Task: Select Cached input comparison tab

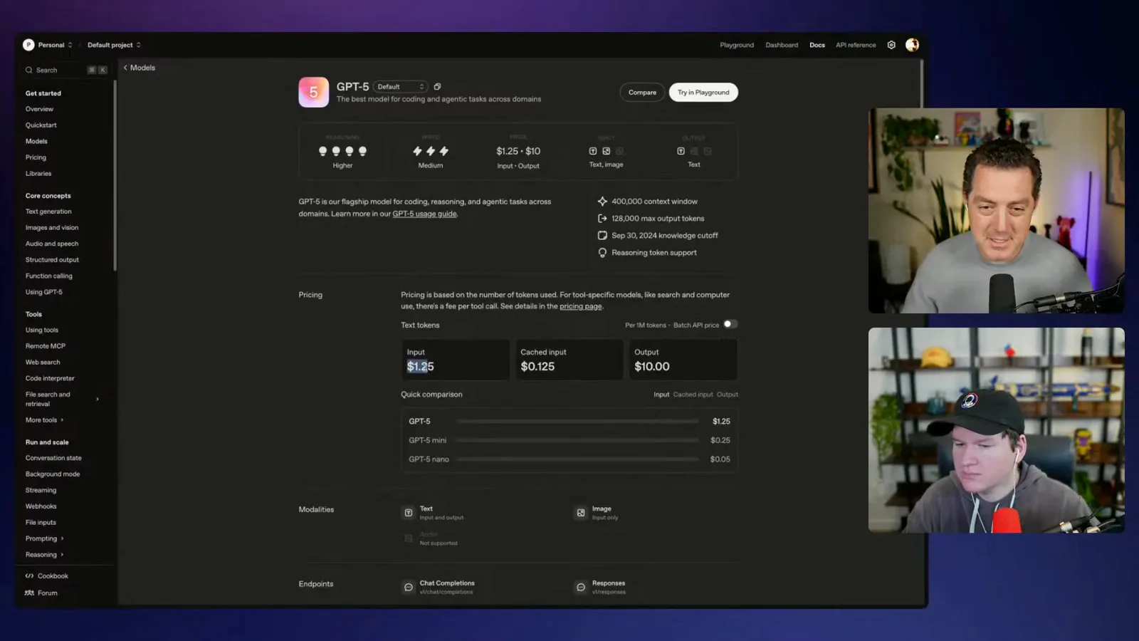Action: pos(693,395)
